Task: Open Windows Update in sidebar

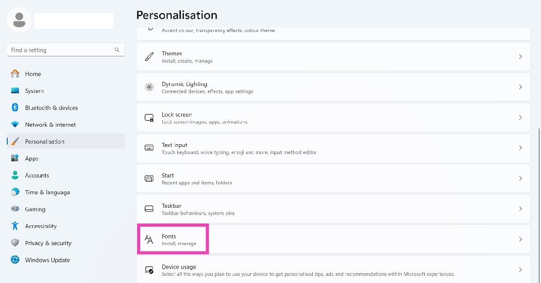Action: pos(47,260)
